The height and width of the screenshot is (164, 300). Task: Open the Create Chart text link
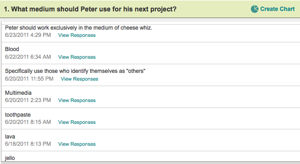(x=278, y=9)
